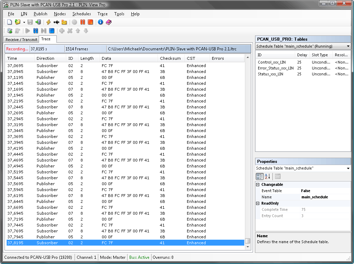Click the Name property value main_schedule

314,197
